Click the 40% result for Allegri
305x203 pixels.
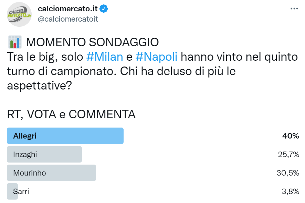coord(291,136)
